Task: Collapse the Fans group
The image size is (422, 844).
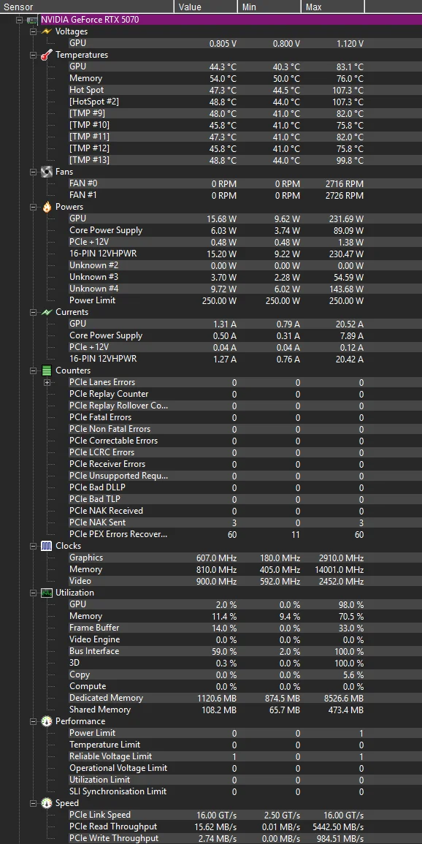Action: [x=34, y=172]
